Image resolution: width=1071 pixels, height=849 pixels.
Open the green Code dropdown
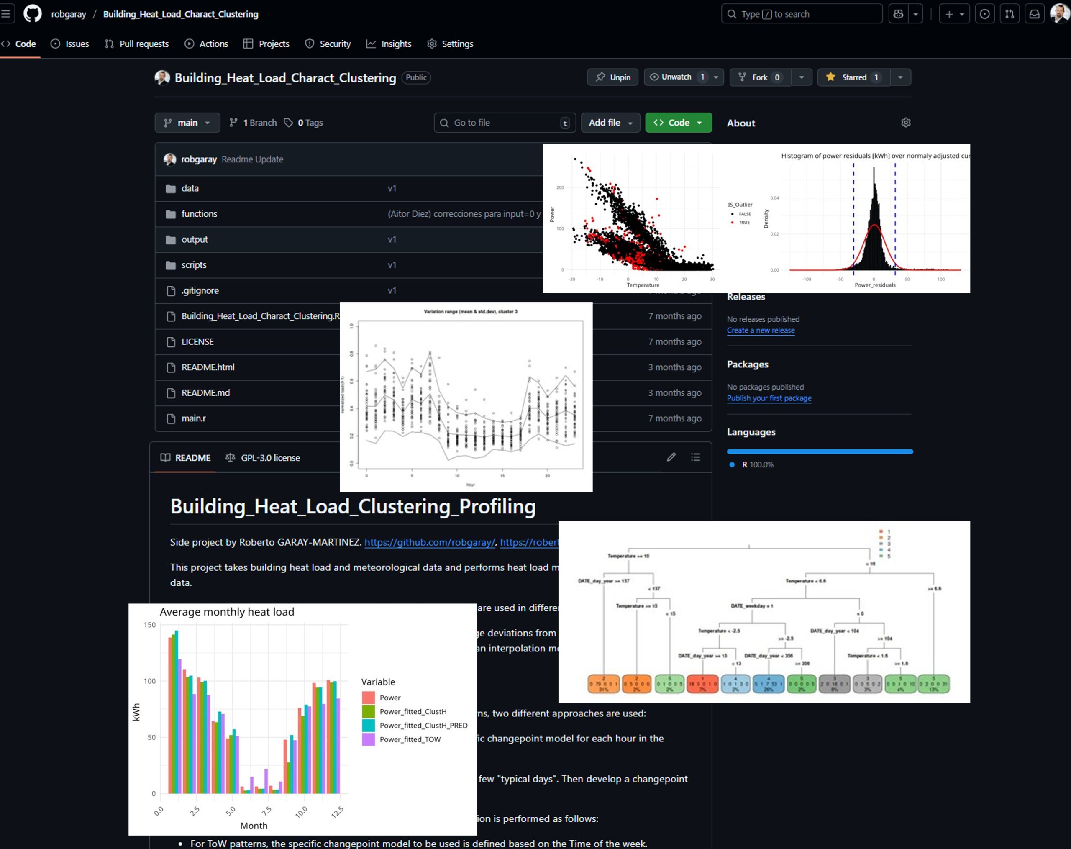click(678, 123)
